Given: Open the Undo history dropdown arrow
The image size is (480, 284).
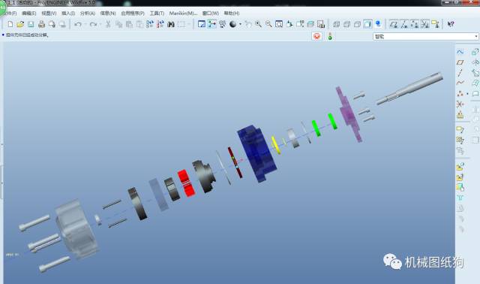Looking at the screenshot, I should [85, 24].
